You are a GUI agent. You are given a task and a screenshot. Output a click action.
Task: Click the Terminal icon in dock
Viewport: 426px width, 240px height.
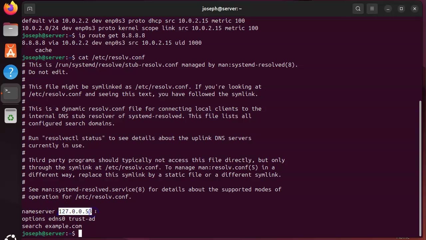[x=11, y=93]
